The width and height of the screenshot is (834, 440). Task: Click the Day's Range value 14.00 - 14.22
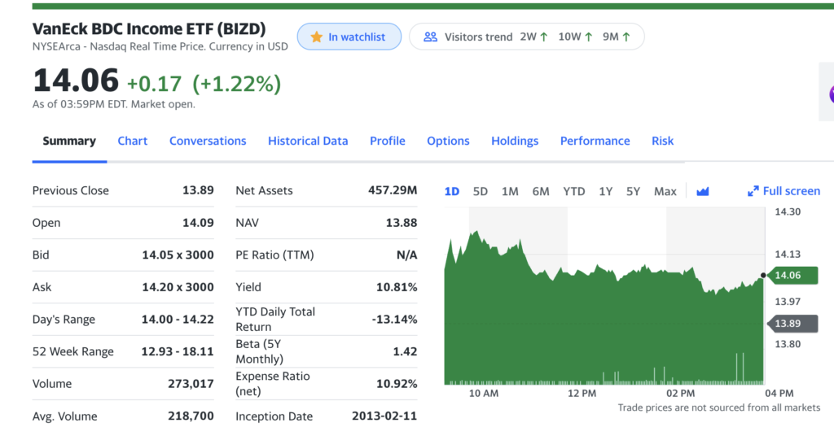pyautogui.click(x=178, y=320)
